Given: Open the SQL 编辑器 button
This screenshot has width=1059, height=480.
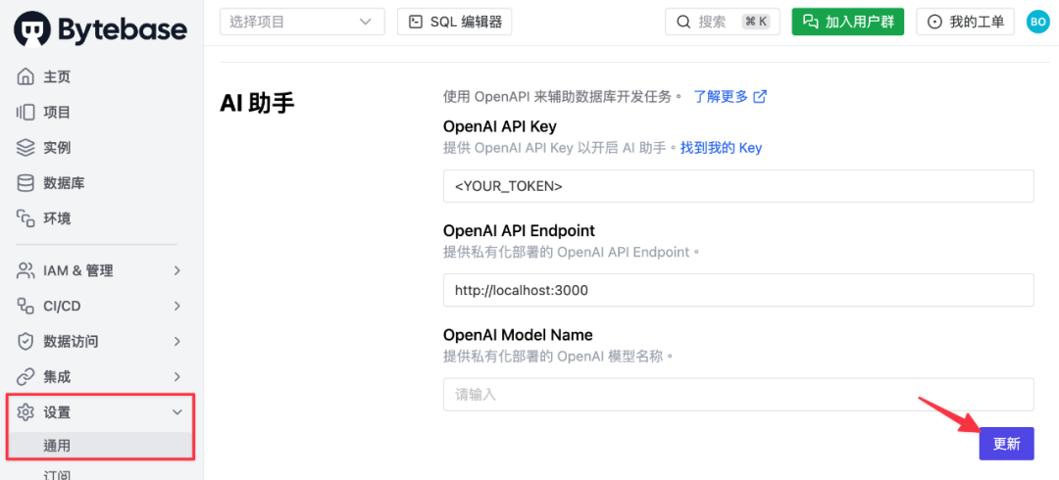Looking at the screenshot, I should [455, 22].
